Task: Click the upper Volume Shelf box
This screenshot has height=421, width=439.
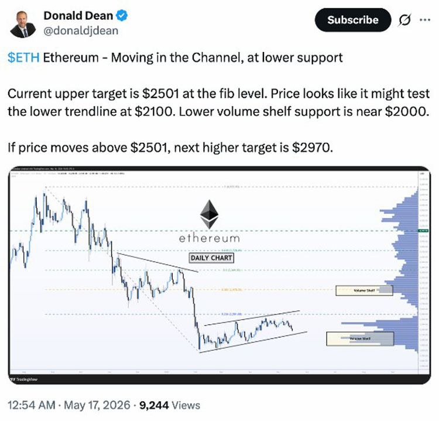Action: (364, 290)
